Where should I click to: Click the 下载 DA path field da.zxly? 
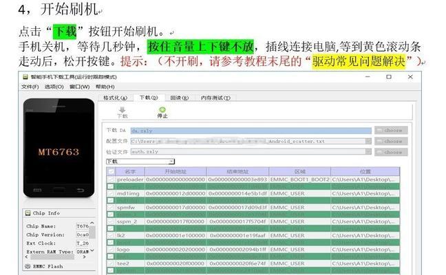point(251,131)
